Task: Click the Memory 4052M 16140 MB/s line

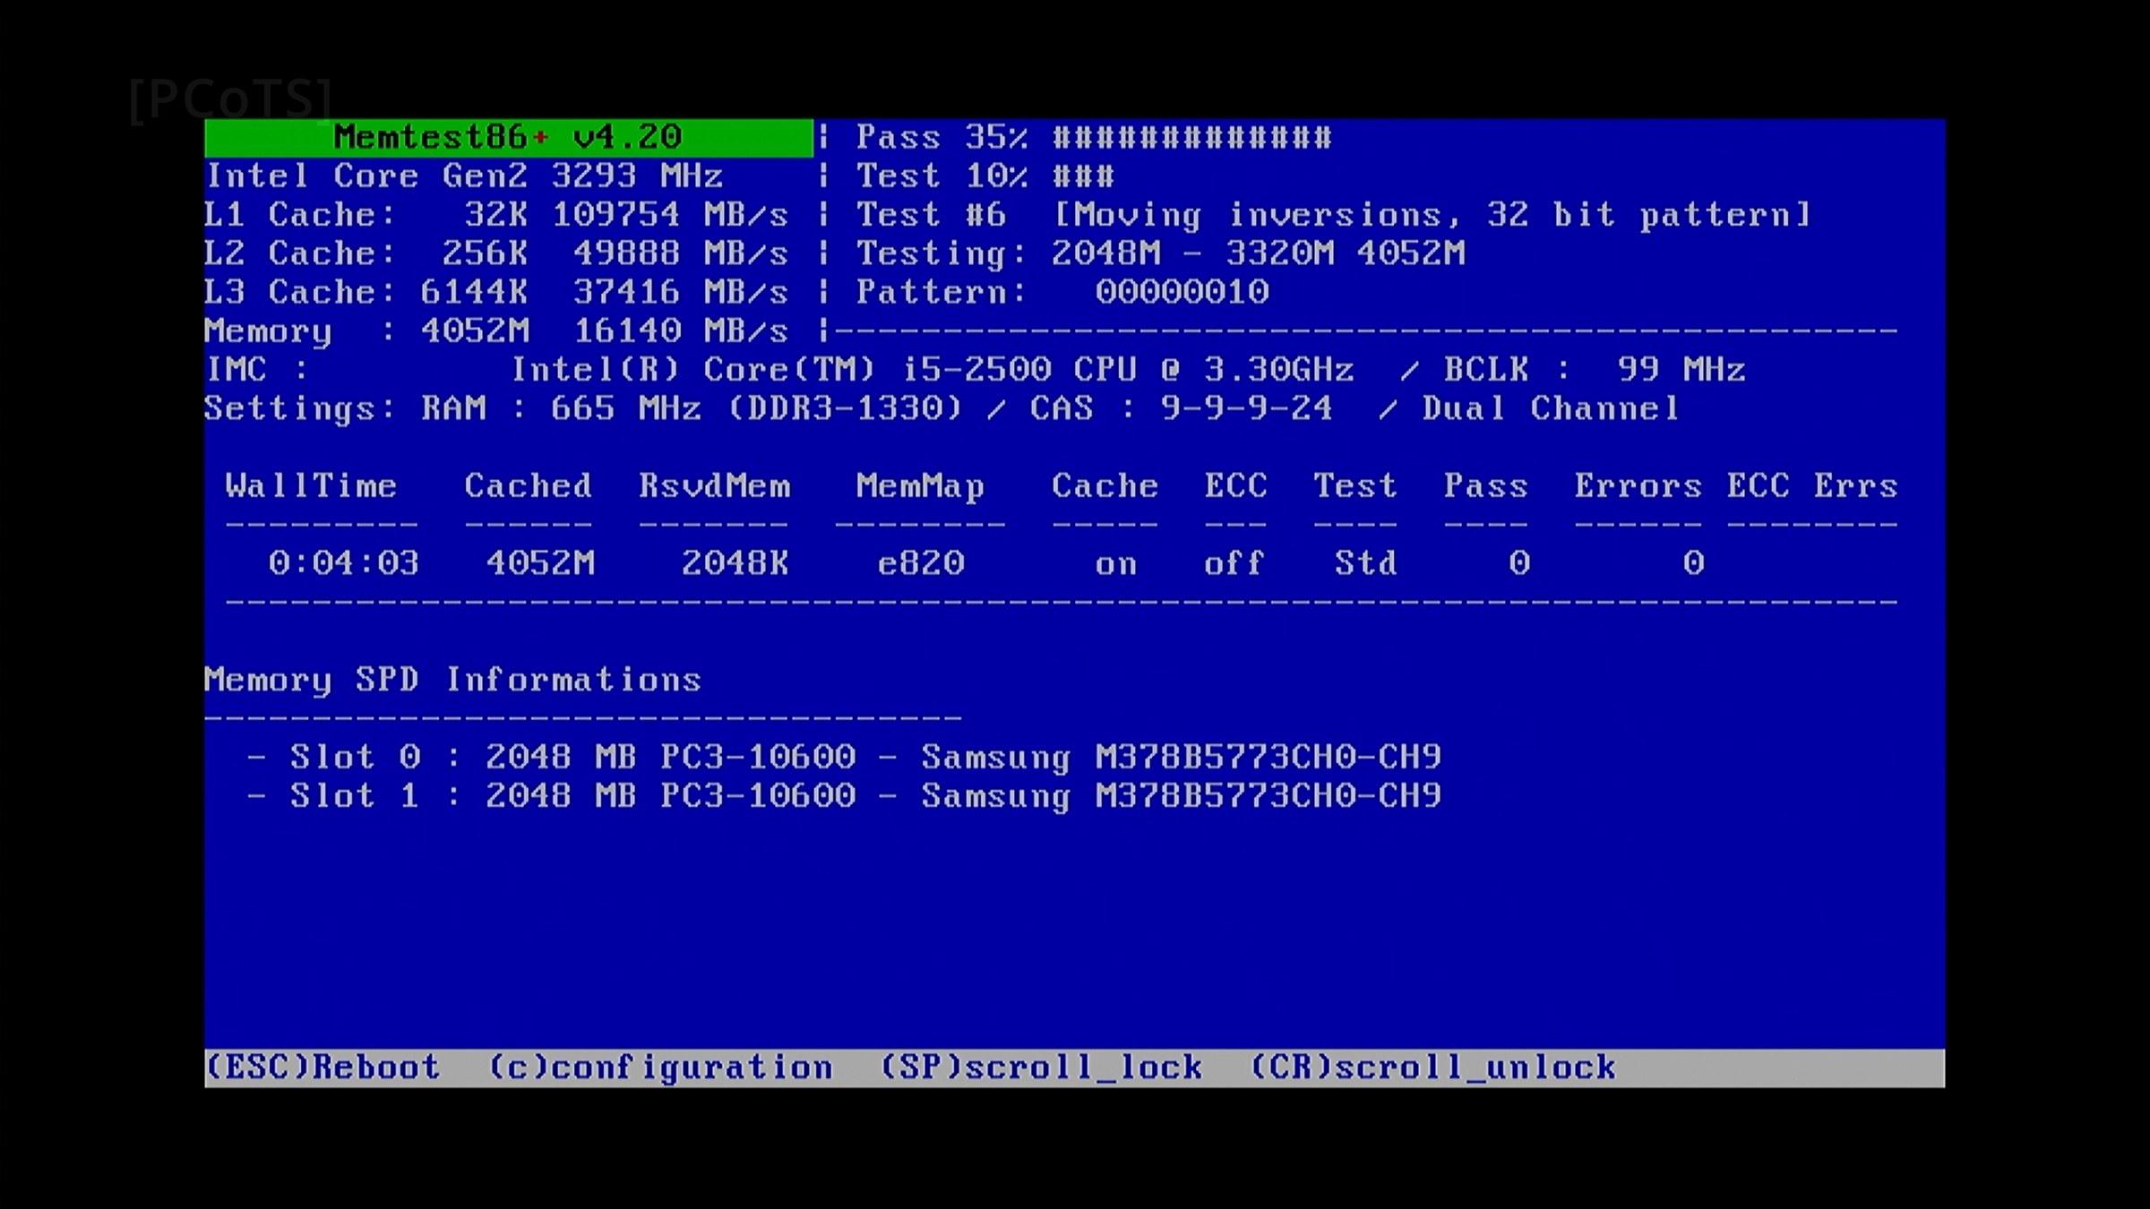Action: [496, 331]
